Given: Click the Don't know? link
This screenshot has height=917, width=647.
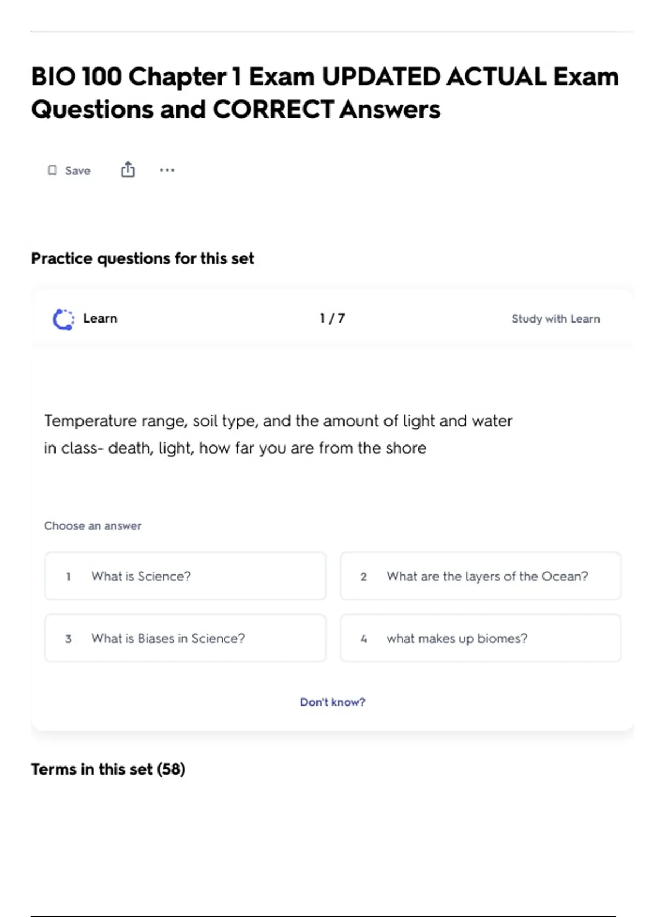Looking at the screenshot, I should (x=333, y=702).
